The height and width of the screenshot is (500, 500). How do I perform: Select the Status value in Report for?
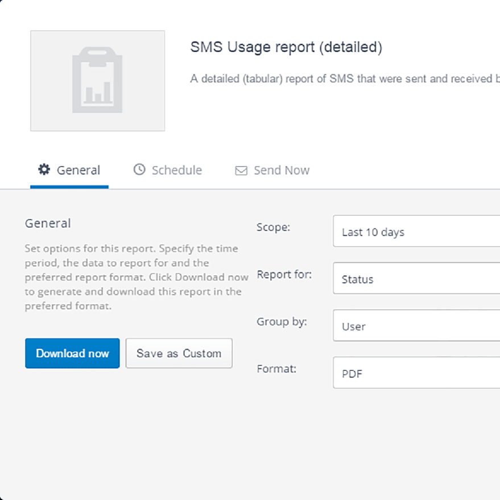click(358, 279)
